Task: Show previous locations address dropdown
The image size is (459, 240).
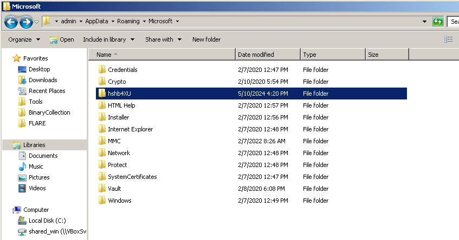Action: pyautogui.click(x=424, y=21)
